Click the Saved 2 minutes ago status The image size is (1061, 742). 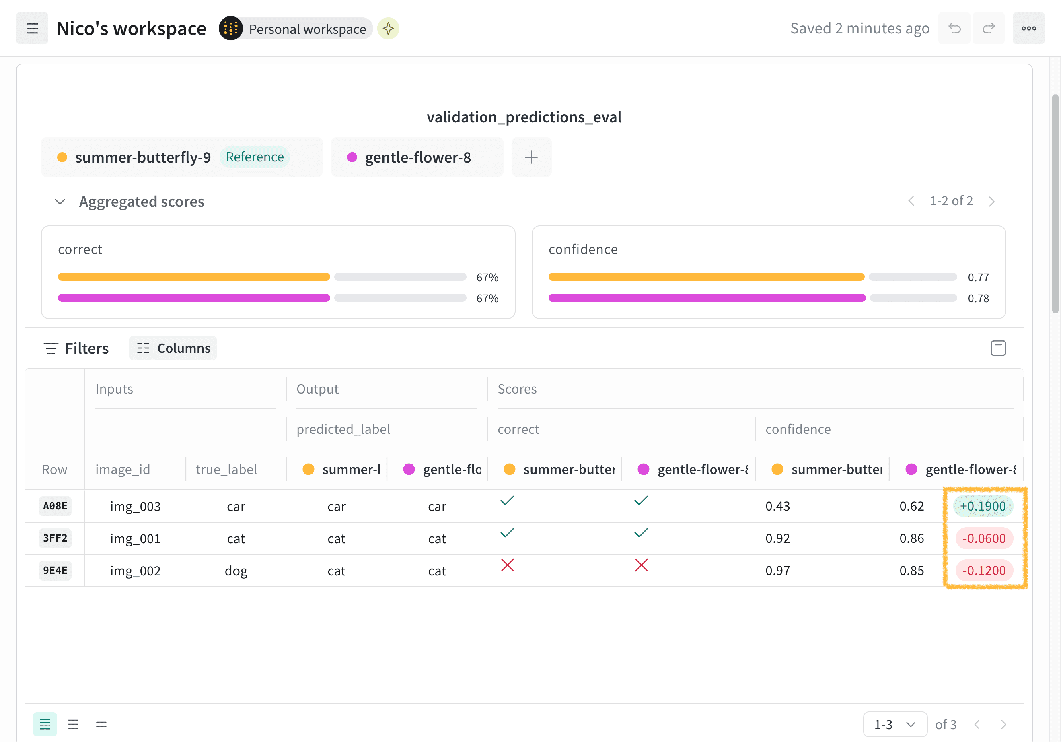[859, 28]
